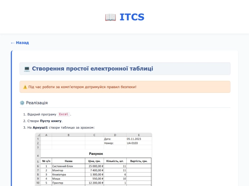Click the Принтер cell
249x186 pixels.
coord(68,183)
